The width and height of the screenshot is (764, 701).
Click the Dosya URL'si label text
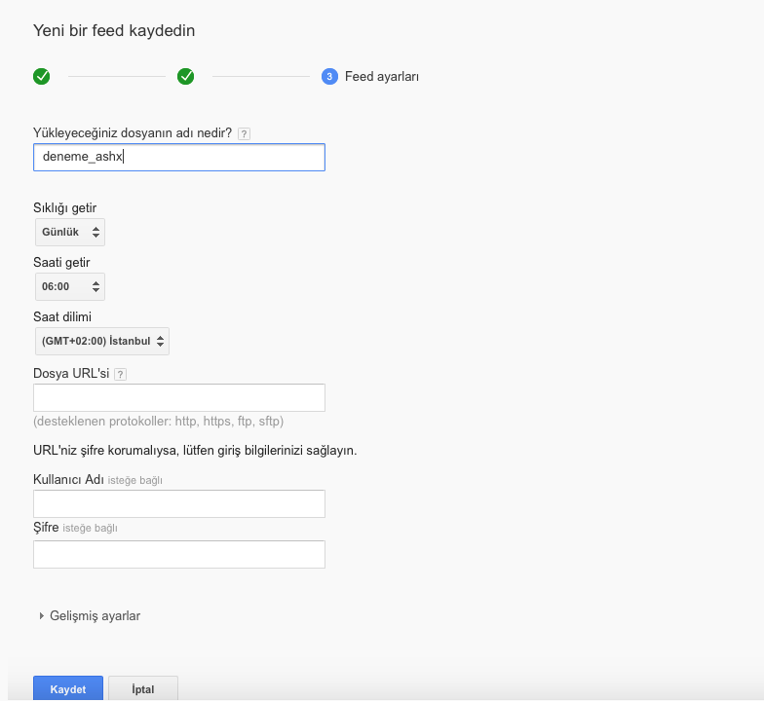click(71, 374)
